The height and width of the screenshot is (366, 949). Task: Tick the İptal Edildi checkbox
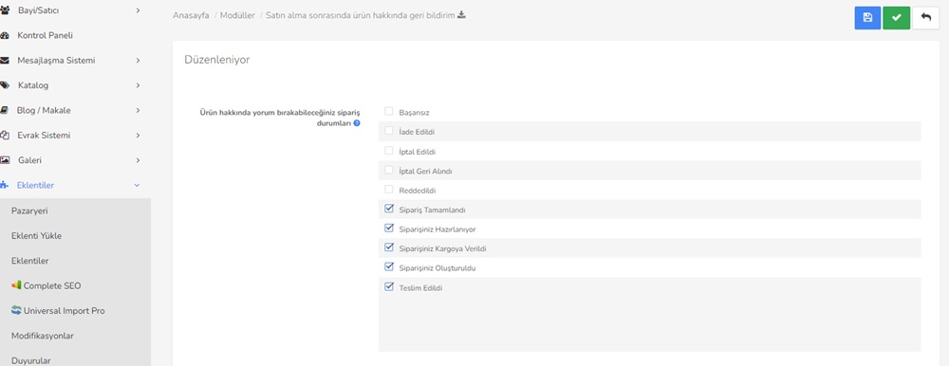tap(388, 151)
